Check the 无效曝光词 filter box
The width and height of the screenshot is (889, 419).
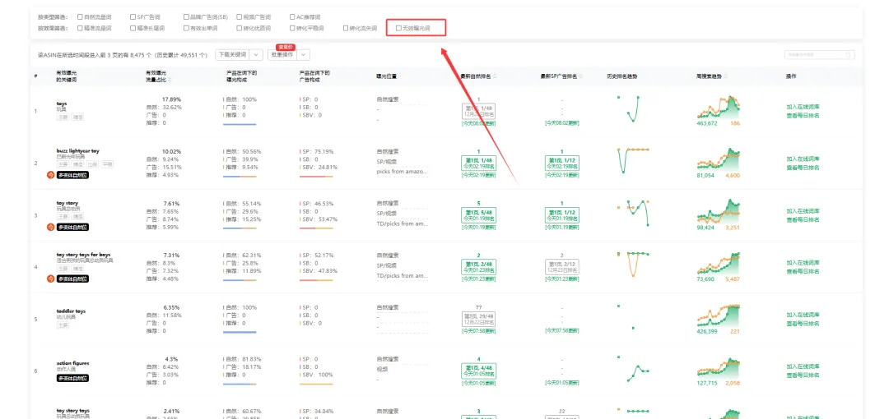398,28
